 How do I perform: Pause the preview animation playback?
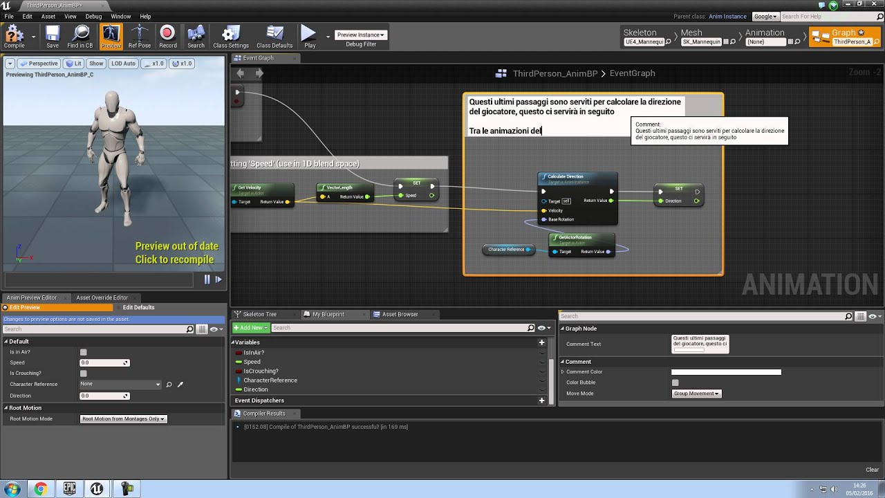pos(207,279)
